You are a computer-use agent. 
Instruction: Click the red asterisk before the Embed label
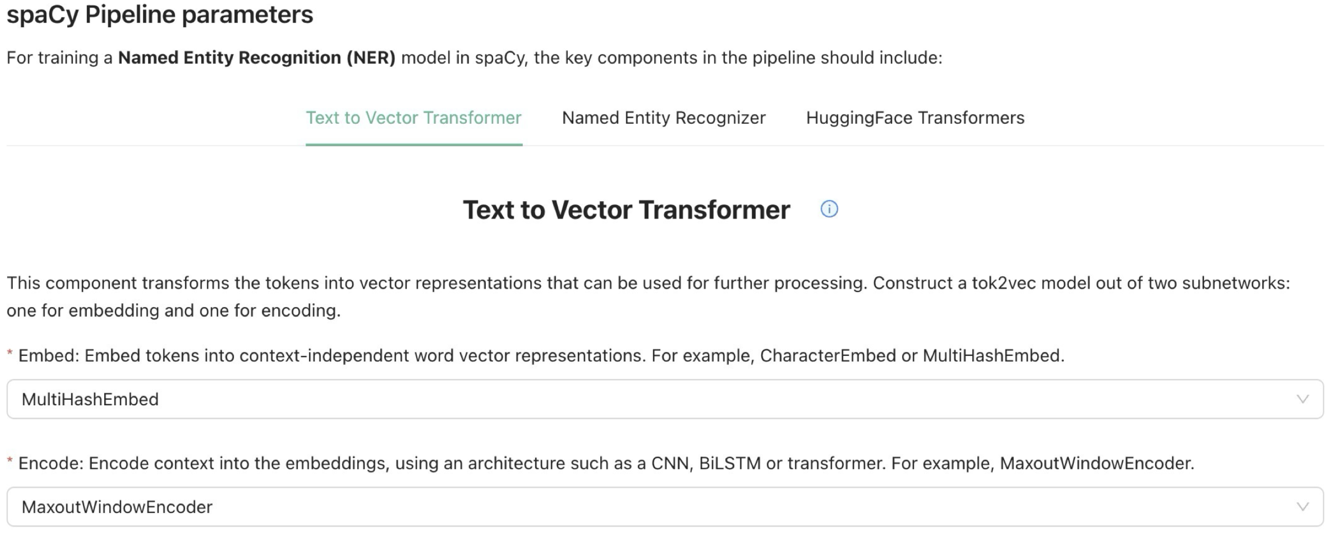(x=10, y=353)
